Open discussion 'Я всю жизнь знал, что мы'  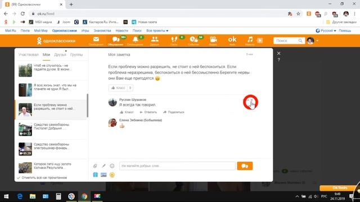point(51,90)
